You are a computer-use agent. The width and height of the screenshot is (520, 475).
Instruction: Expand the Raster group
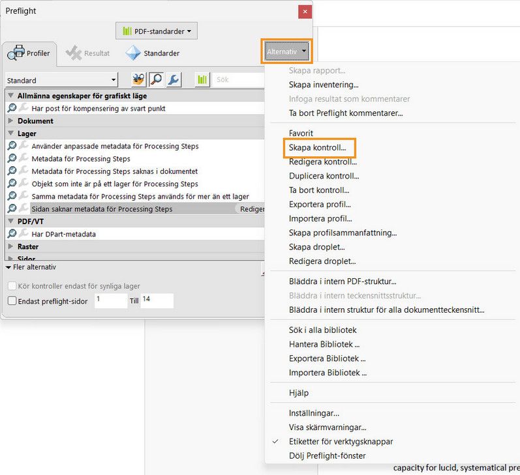(x=10, y=246)
